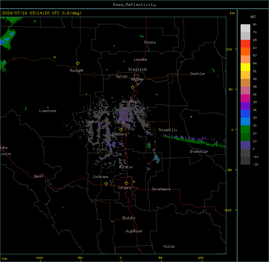
Task: Click the dBZ legend heading
Action: (x=253, y=16)
